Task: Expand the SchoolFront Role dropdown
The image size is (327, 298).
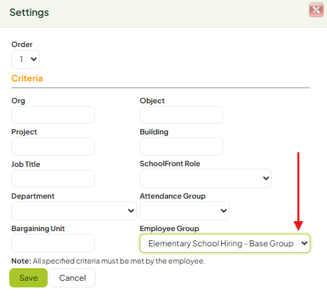Action: coord(206,178)
